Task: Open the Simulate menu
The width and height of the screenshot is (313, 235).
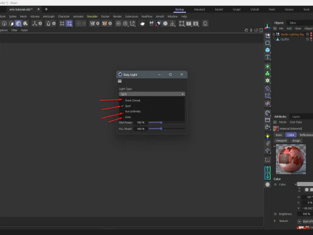Action: pos(92,16)
